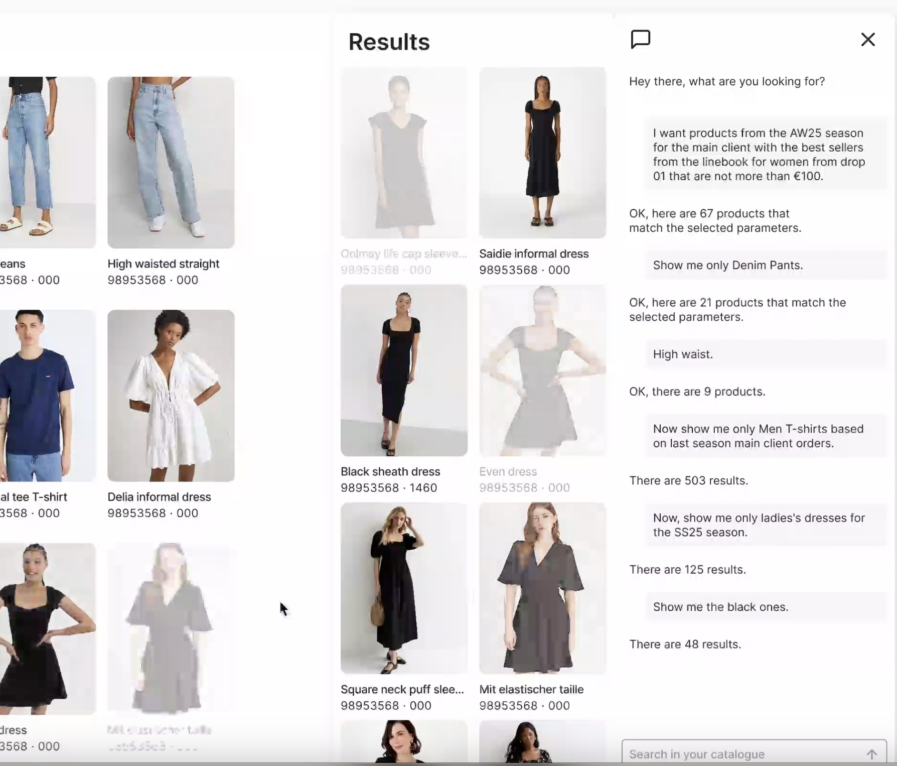The image size is (897, 766).
Task: Click the code under Delia informal dress
Action: [x=153, y=513]
